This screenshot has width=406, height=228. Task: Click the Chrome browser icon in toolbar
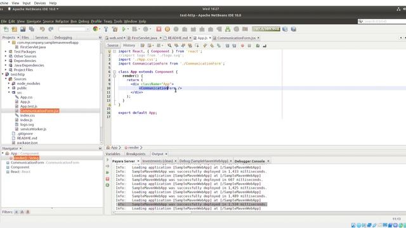96,29
